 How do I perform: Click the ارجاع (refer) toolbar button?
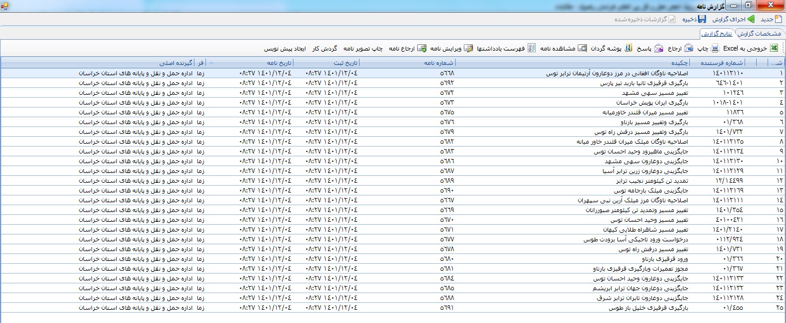[680, 48]
